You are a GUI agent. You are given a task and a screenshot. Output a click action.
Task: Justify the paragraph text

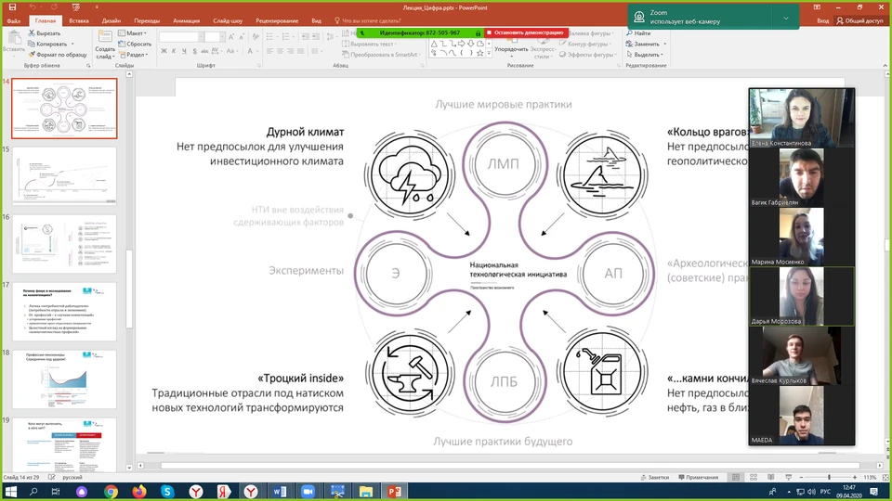[300, 51]
